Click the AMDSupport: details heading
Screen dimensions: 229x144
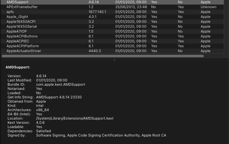pos(18,67)
